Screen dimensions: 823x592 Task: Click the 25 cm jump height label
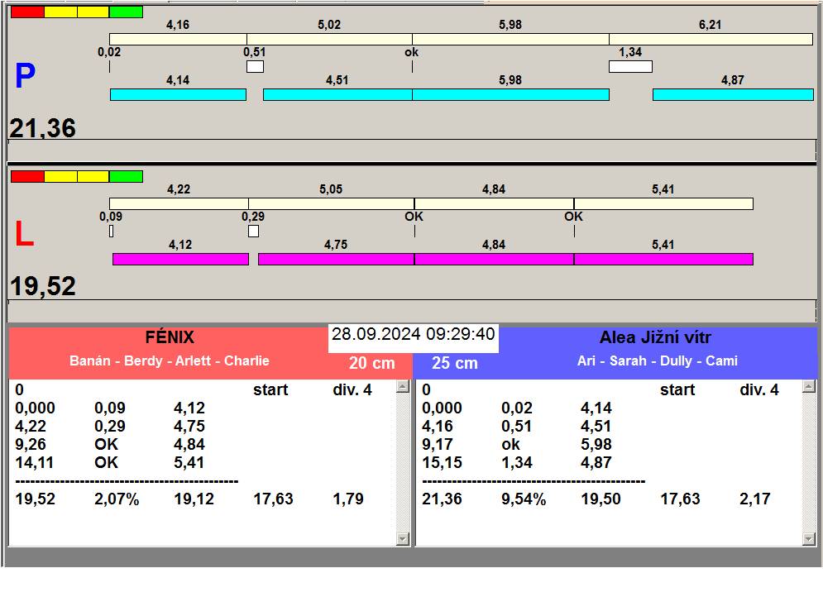coord(455,364)
